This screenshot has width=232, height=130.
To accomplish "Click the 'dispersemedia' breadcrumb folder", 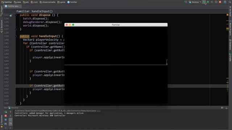I will pyautogui.click(x=47, y=2).
